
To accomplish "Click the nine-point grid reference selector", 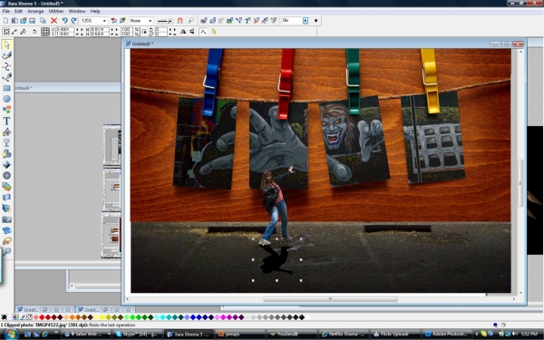I will click(45, 32).
